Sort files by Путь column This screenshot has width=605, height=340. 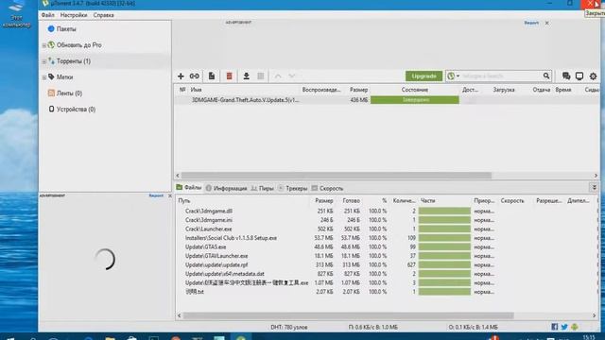point(184,200)
